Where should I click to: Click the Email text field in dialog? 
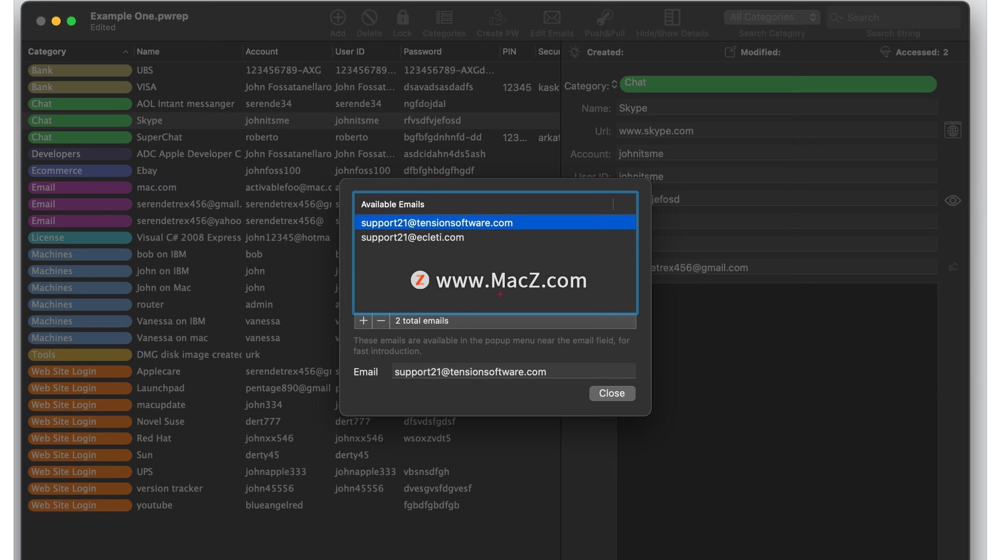[514, 371]
